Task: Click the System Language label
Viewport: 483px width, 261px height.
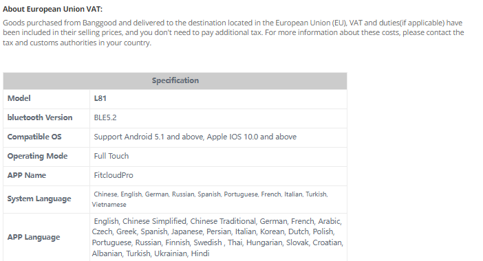Action: (x=39, y=199)
